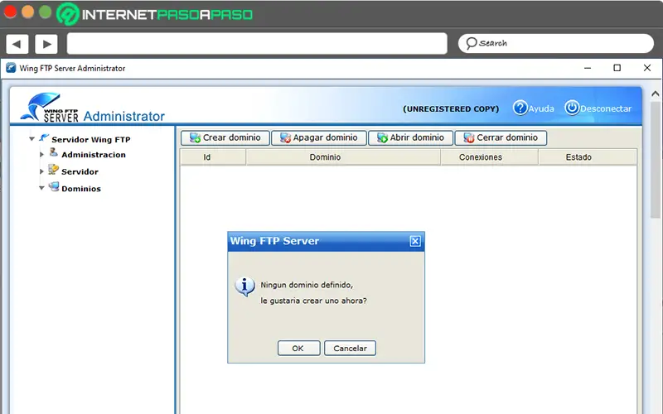Click the info icon in the dialog
The image size is (663, 414).
[244, 286]
